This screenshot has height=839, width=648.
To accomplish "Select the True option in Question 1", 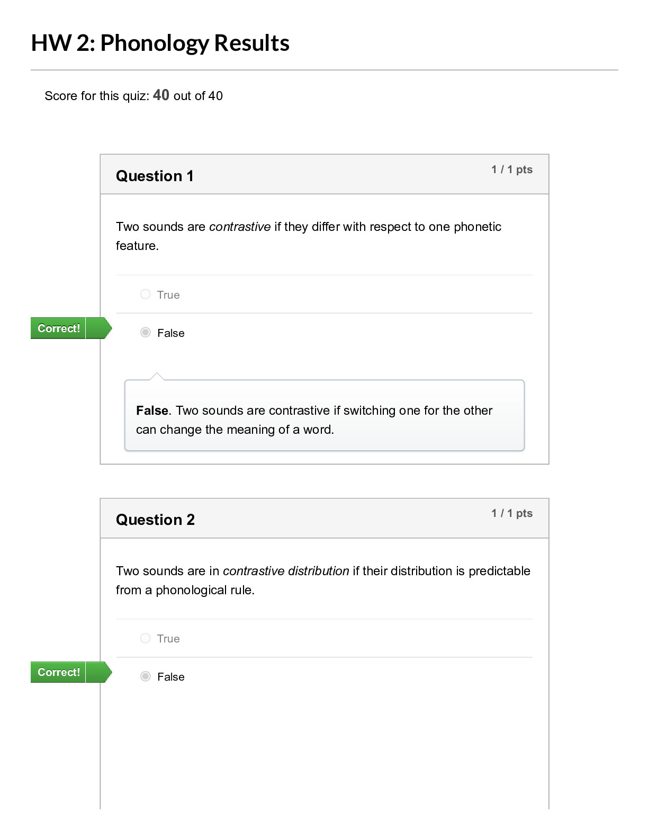I will pyautogui.click(x=146, y=294).
